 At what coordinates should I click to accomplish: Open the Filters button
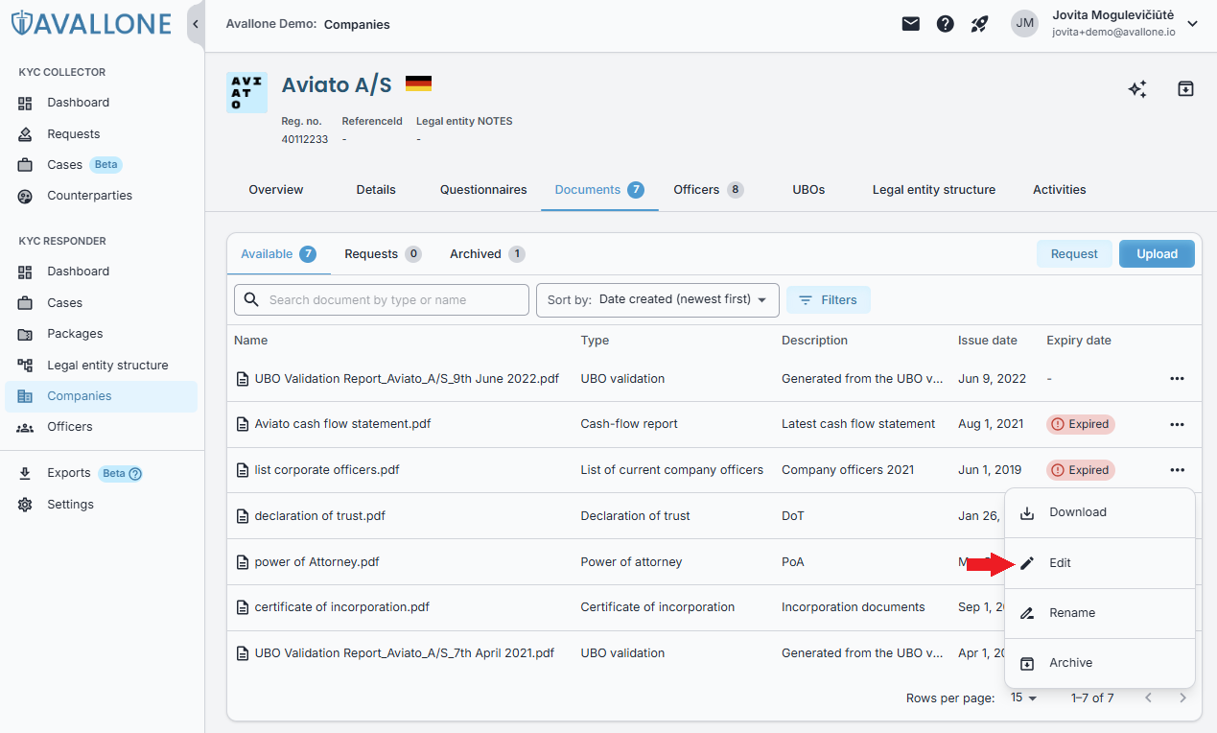pyautogui.click(x=829, y=300)
